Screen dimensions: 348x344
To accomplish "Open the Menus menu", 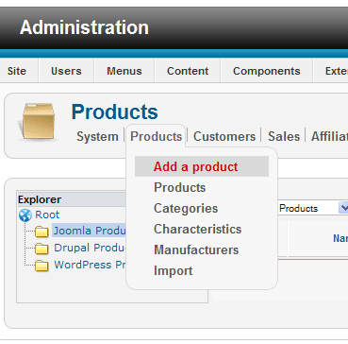I will 124,71.
